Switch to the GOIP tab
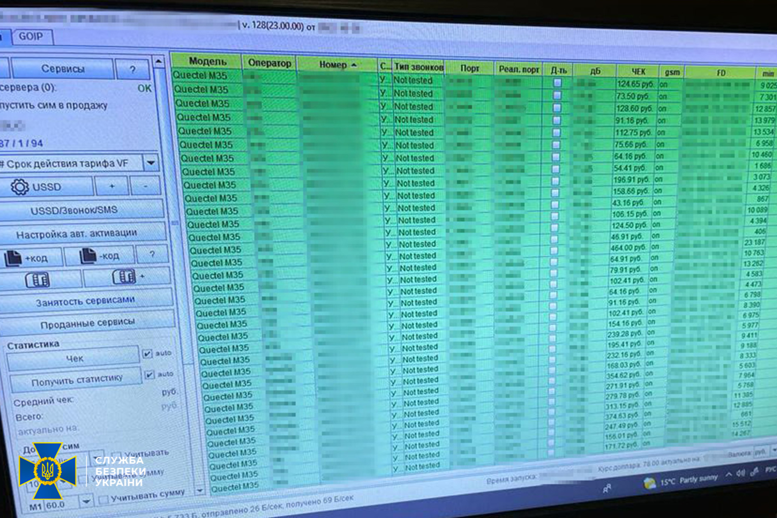 coord(31,37)
